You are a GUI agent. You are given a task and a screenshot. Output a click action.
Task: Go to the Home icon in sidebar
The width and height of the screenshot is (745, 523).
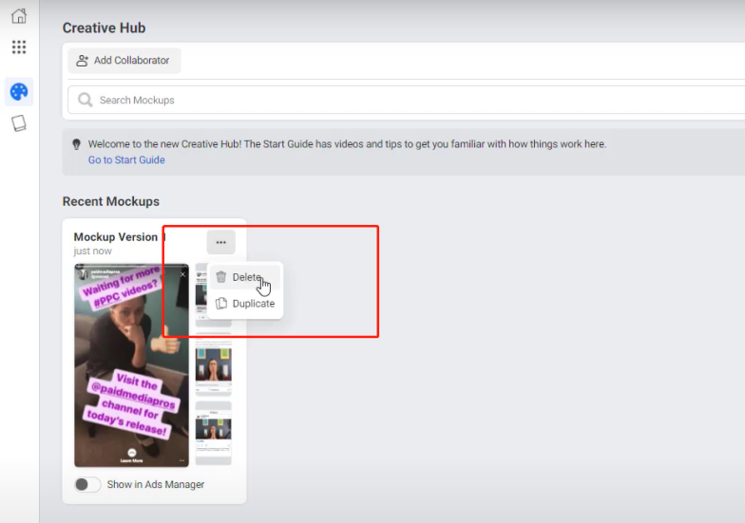19,16
